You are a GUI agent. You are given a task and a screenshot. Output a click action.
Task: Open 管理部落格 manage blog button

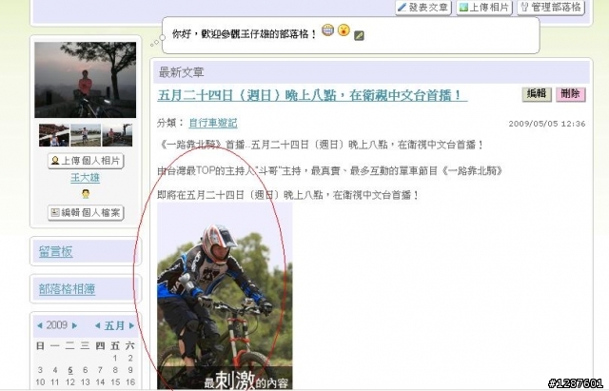tap(551, 8)
